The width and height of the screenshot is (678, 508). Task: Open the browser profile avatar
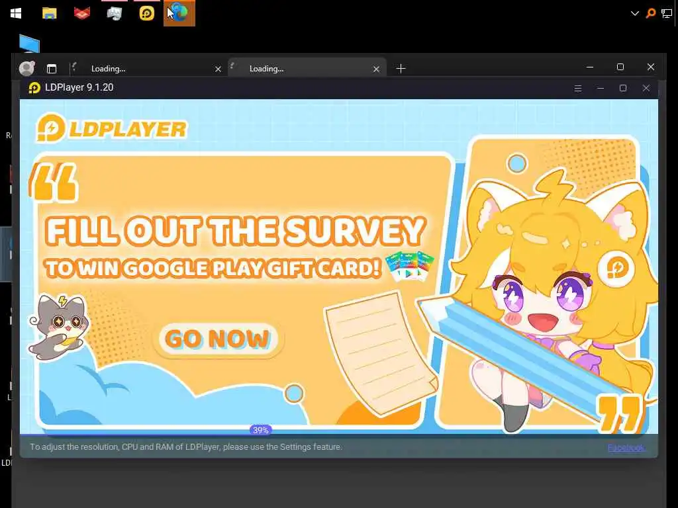coord(26,68)
